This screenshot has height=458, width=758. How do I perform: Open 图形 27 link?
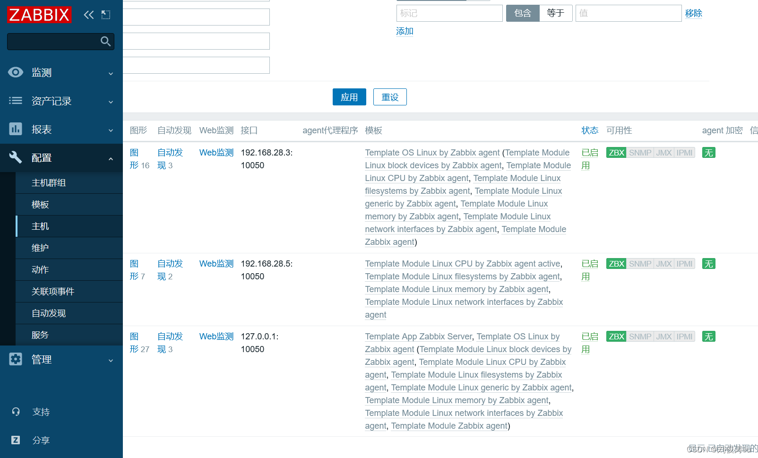pos(139,343)
